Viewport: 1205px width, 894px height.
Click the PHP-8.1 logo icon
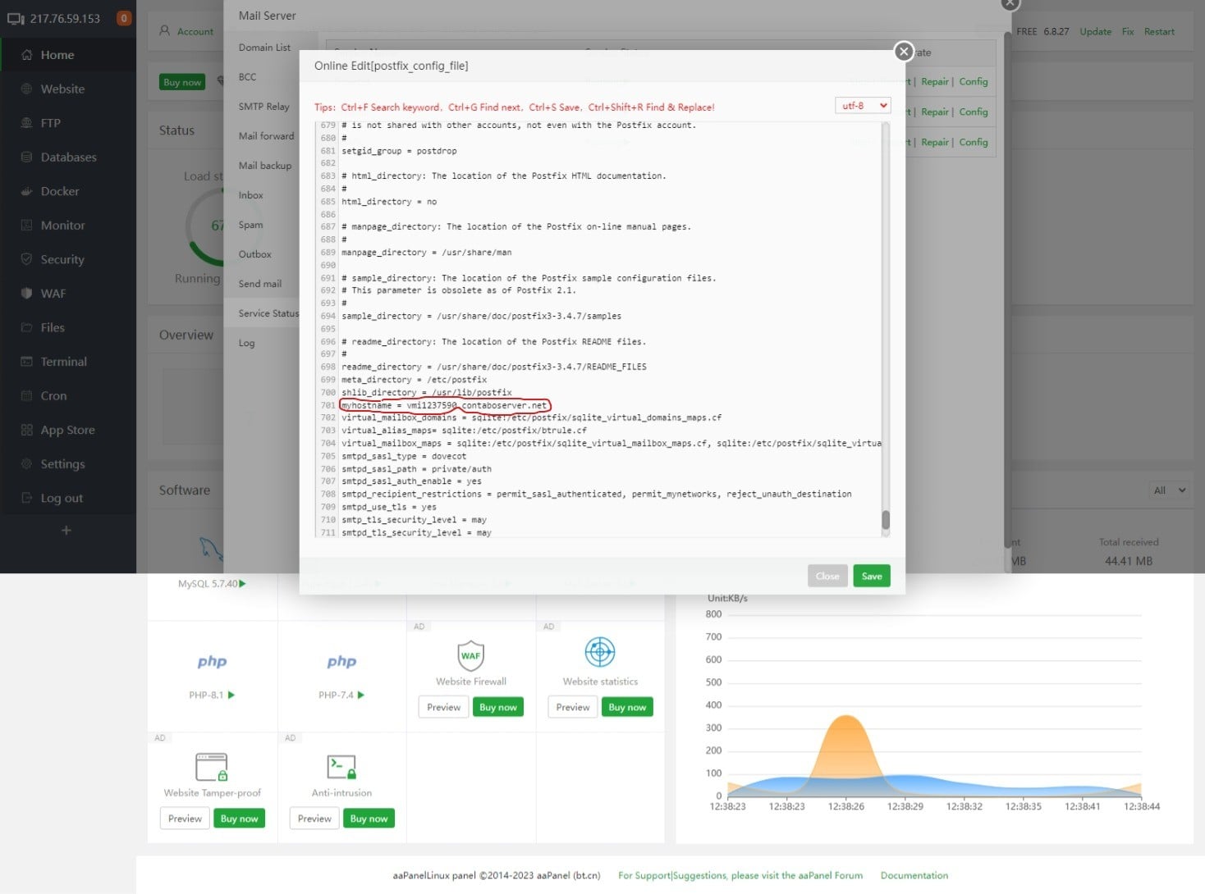212,662
